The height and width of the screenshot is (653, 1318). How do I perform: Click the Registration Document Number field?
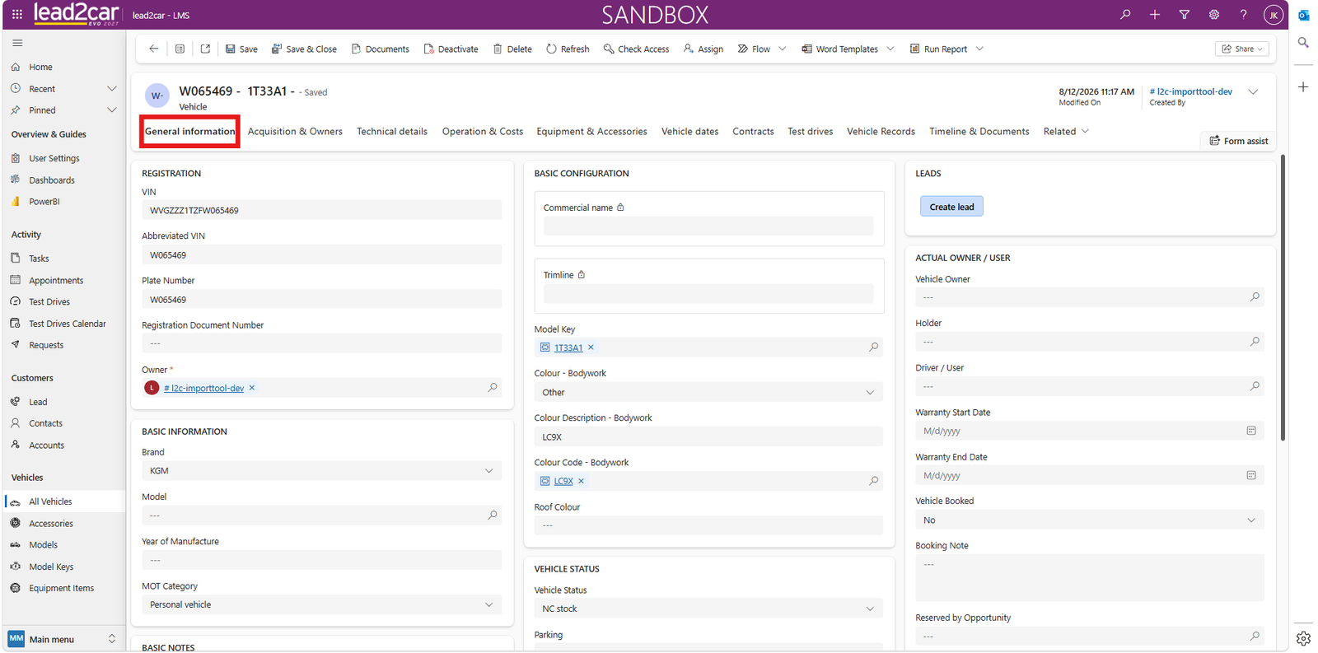(321, 343)
